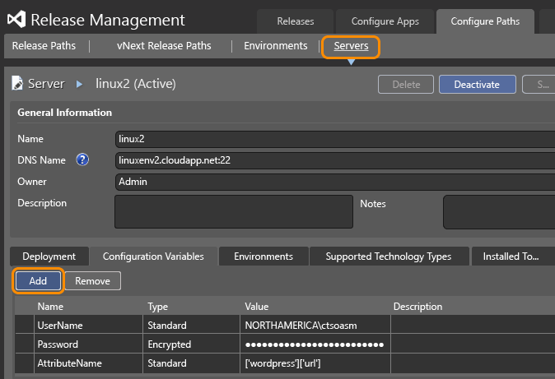Select the Servers sub-menu link
Viewport: 555px width, 379px height.
coord(351,45)
